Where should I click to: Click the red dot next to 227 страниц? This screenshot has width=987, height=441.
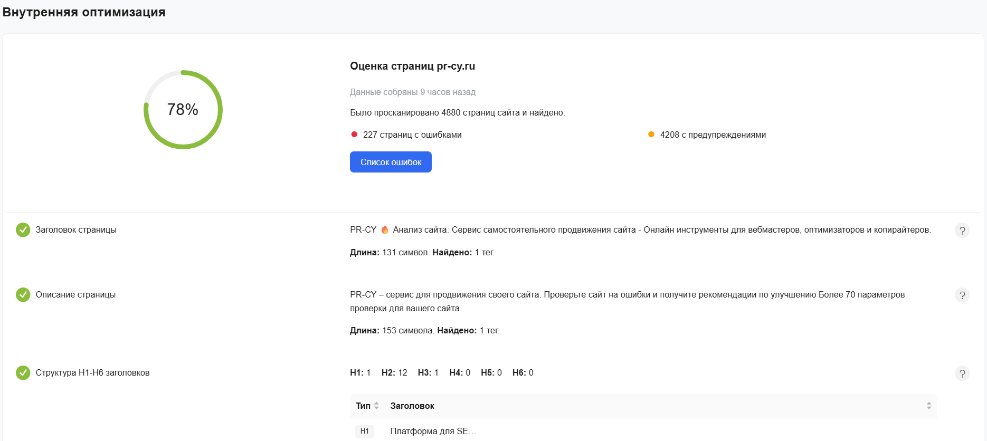354,135
